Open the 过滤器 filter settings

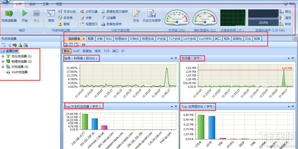coord(108,18)
